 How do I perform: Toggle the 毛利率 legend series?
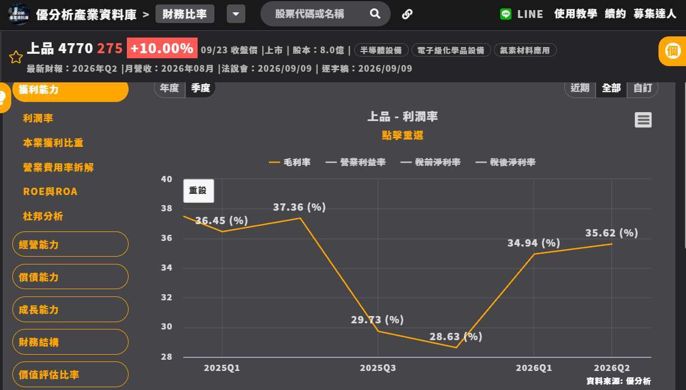pos(290,162)
